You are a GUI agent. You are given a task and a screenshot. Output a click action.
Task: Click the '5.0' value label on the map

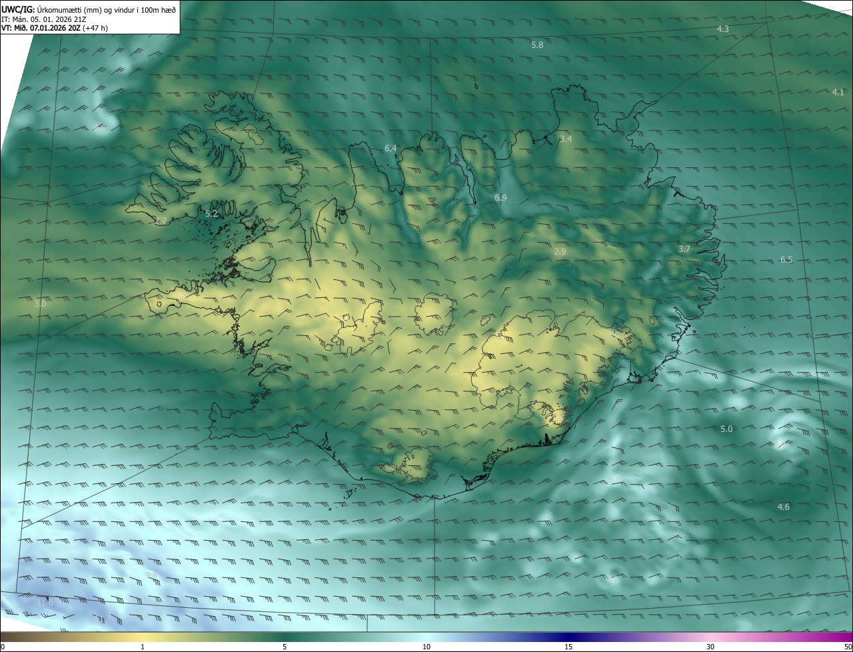coord(726,429)
